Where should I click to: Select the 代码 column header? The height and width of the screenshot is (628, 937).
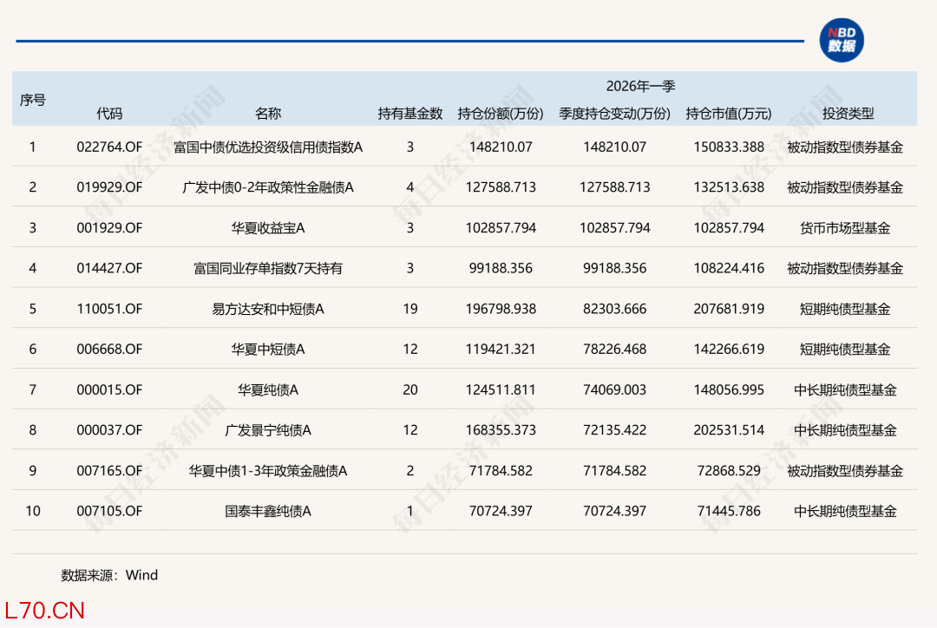pyautogui.click(x=109, y=114)
